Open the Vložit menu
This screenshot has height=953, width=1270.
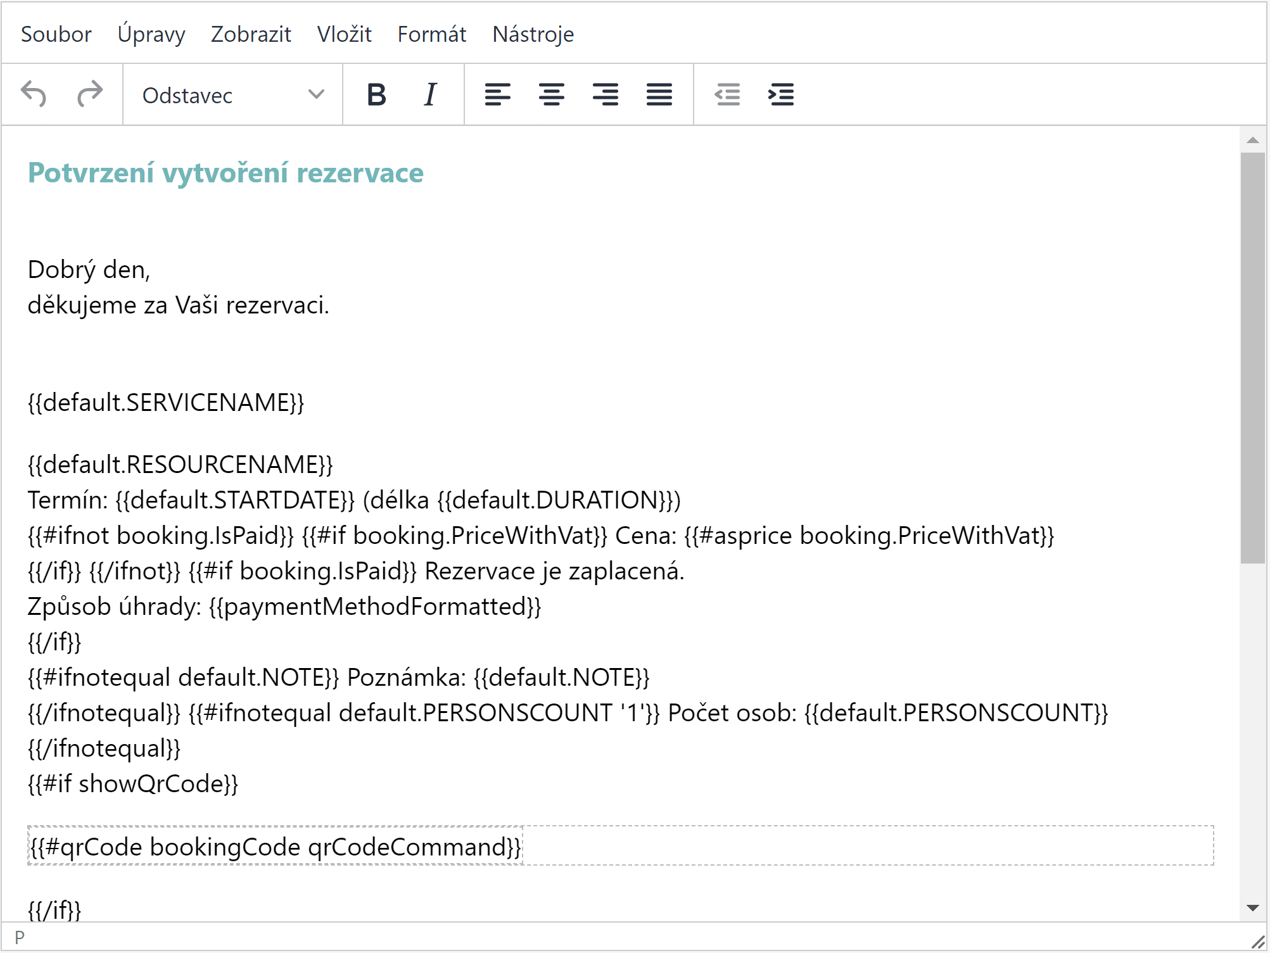point(344,34)
